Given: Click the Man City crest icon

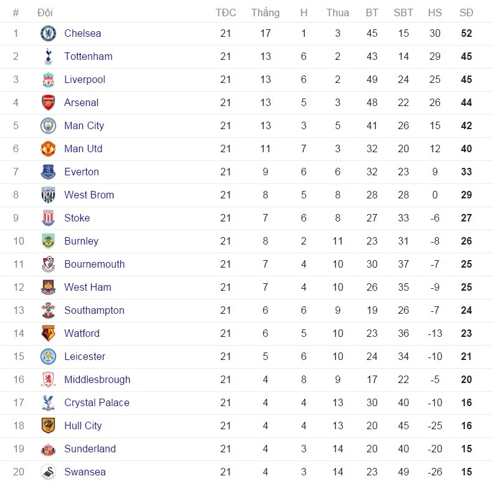Looking at the screenshot, I should (x=48, y=126).
